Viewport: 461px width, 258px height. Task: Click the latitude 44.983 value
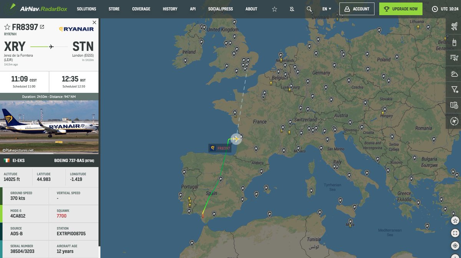44,179
